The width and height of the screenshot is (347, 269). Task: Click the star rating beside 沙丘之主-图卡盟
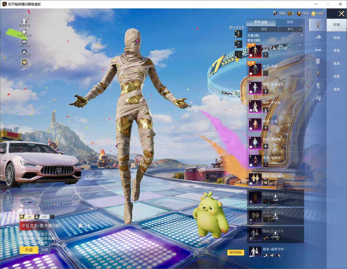pos(80,225)
